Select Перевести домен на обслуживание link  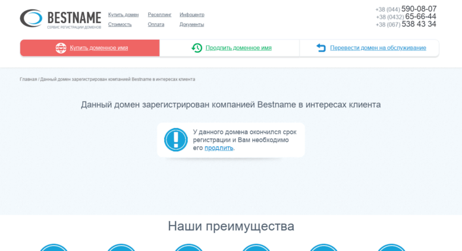pos(378,48)
